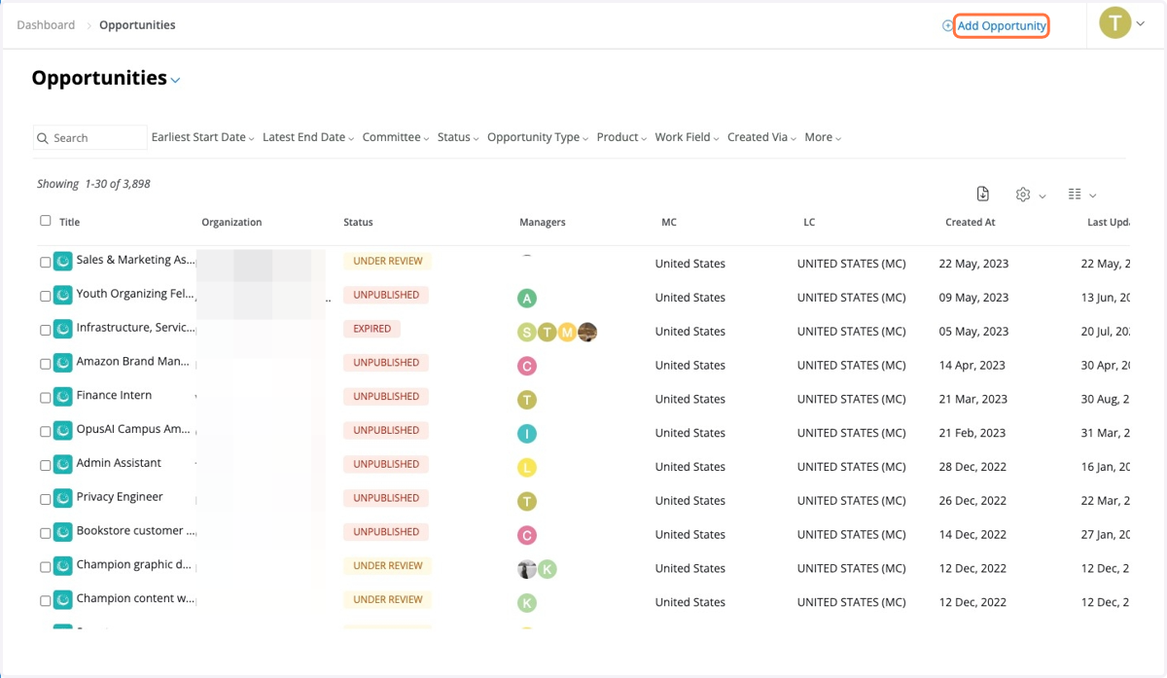Click the Bookstore customer logo icon

click(63, 532)
